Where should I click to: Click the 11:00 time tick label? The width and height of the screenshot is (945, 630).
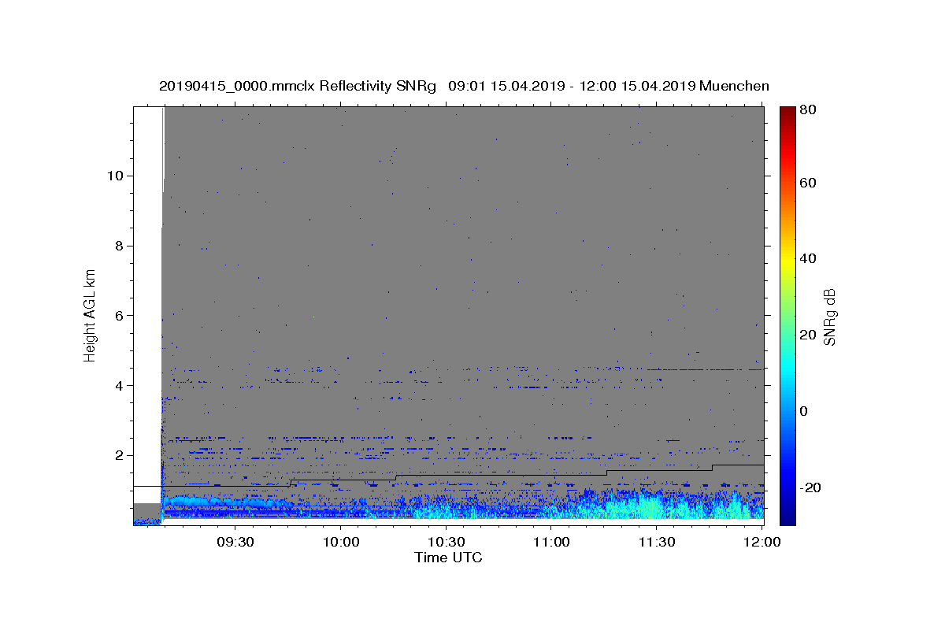coord(551,542)
